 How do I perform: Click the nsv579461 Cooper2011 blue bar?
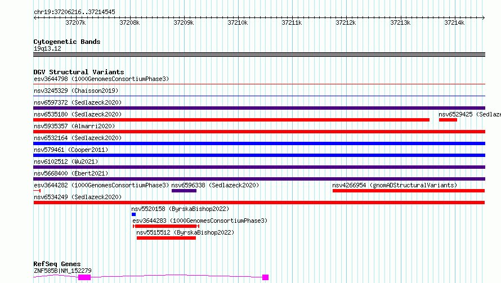click(x=259, y=155)
